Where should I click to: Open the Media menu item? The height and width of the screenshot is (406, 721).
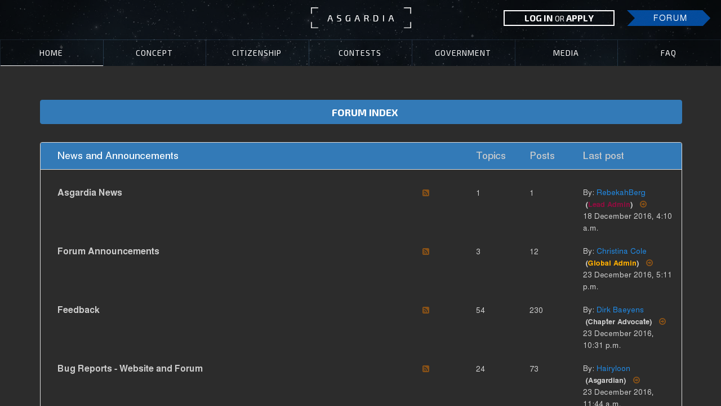tap(566, 53)
